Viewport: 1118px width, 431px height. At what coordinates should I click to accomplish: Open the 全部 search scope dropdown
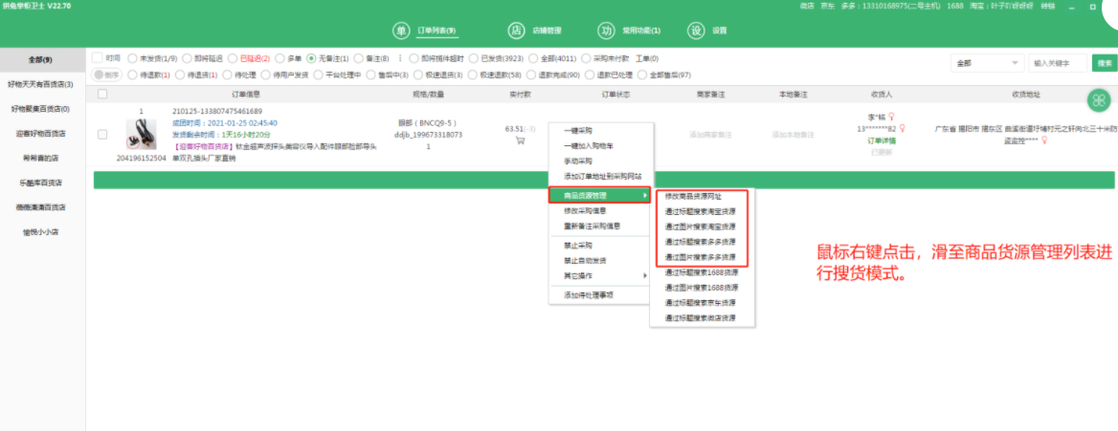987,63
